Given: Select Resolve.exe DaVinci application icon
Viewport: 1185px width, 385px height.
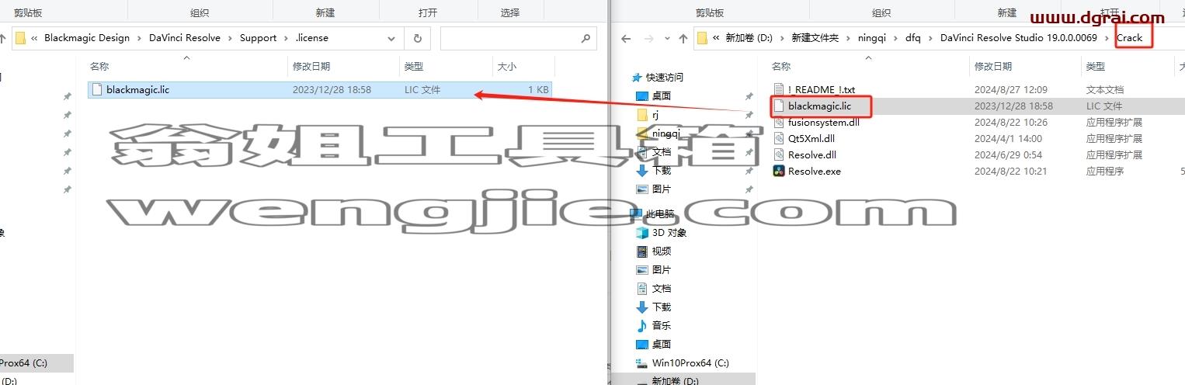Looking at the screenshot, I should point(779,171).
